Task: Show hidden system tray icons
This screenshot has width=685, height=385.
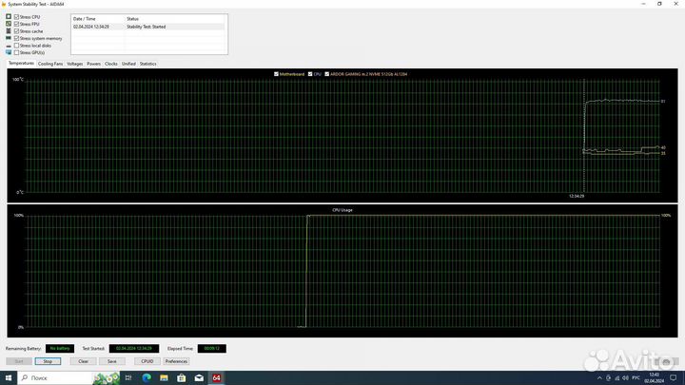Action: [x=599, y=377]
